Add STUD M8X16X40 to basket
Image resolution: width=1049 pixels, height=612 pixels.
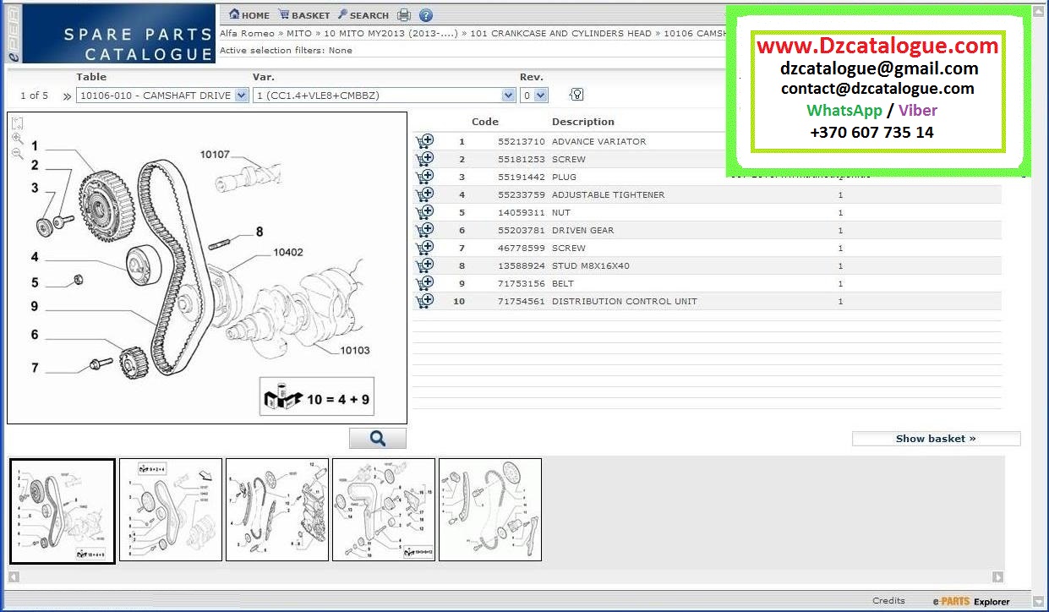point(424,265)
